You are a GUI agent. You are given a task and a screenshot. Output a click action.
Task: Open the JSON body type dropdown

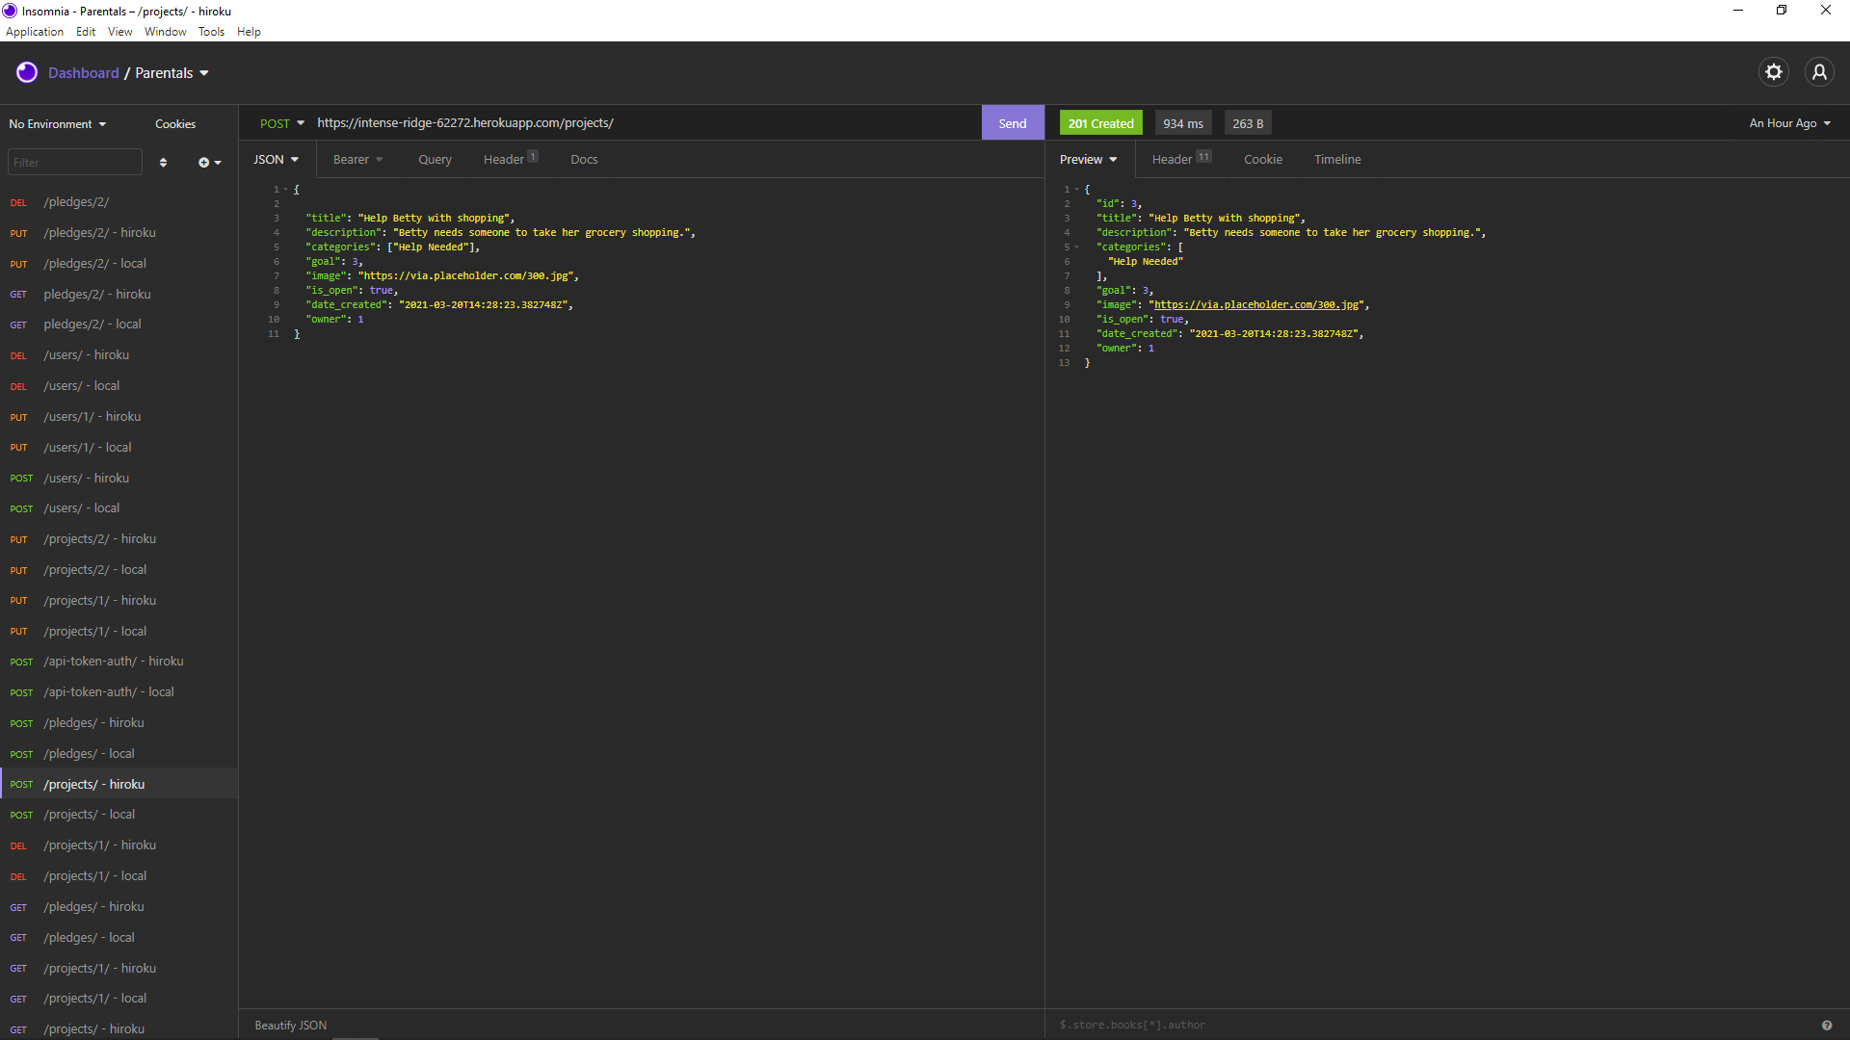(276, 160)
